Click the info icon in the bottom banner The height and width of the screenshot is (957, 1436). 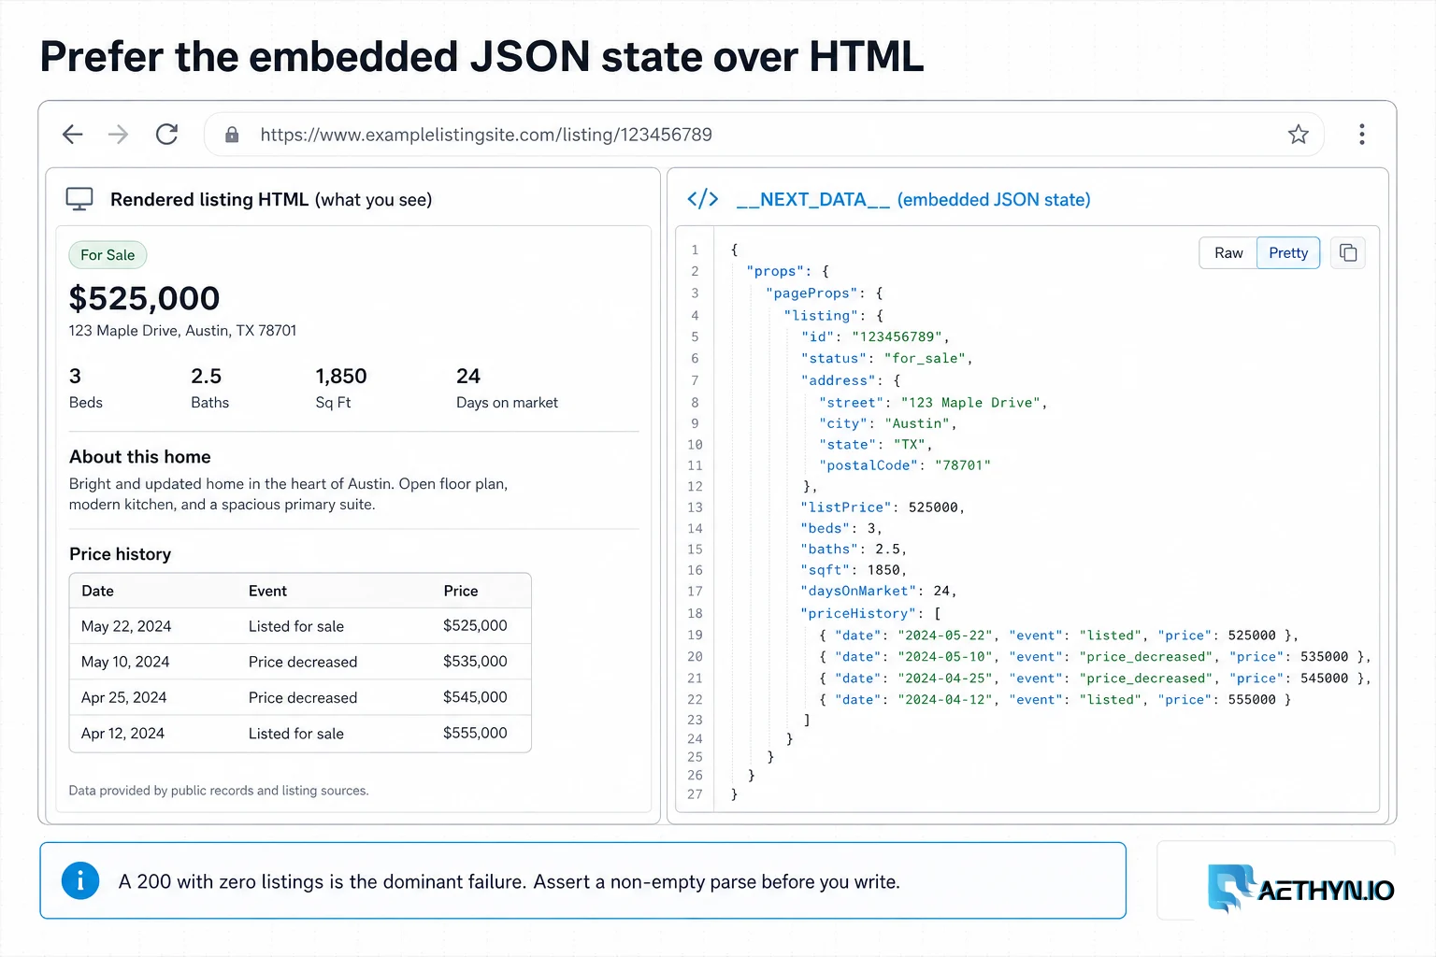(80, 880)
